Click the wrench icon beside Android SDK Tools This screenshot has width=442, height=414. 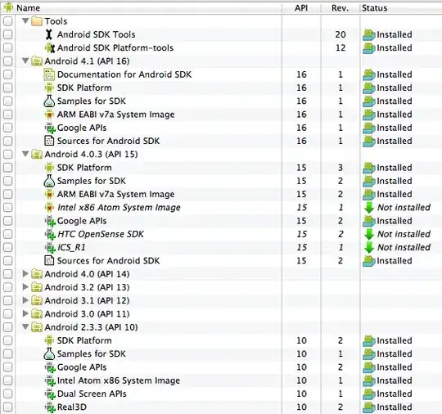coord(49,34)
